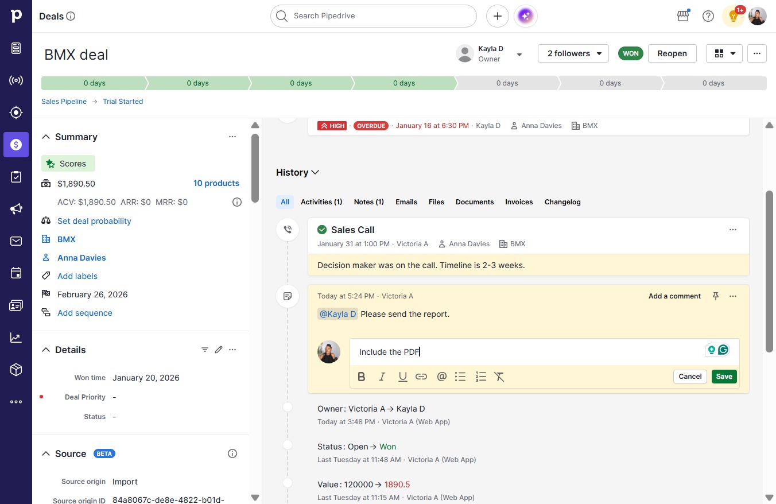Open the Mail envelope icon in sidebar
776x504 pixels.
click(16, 241)
